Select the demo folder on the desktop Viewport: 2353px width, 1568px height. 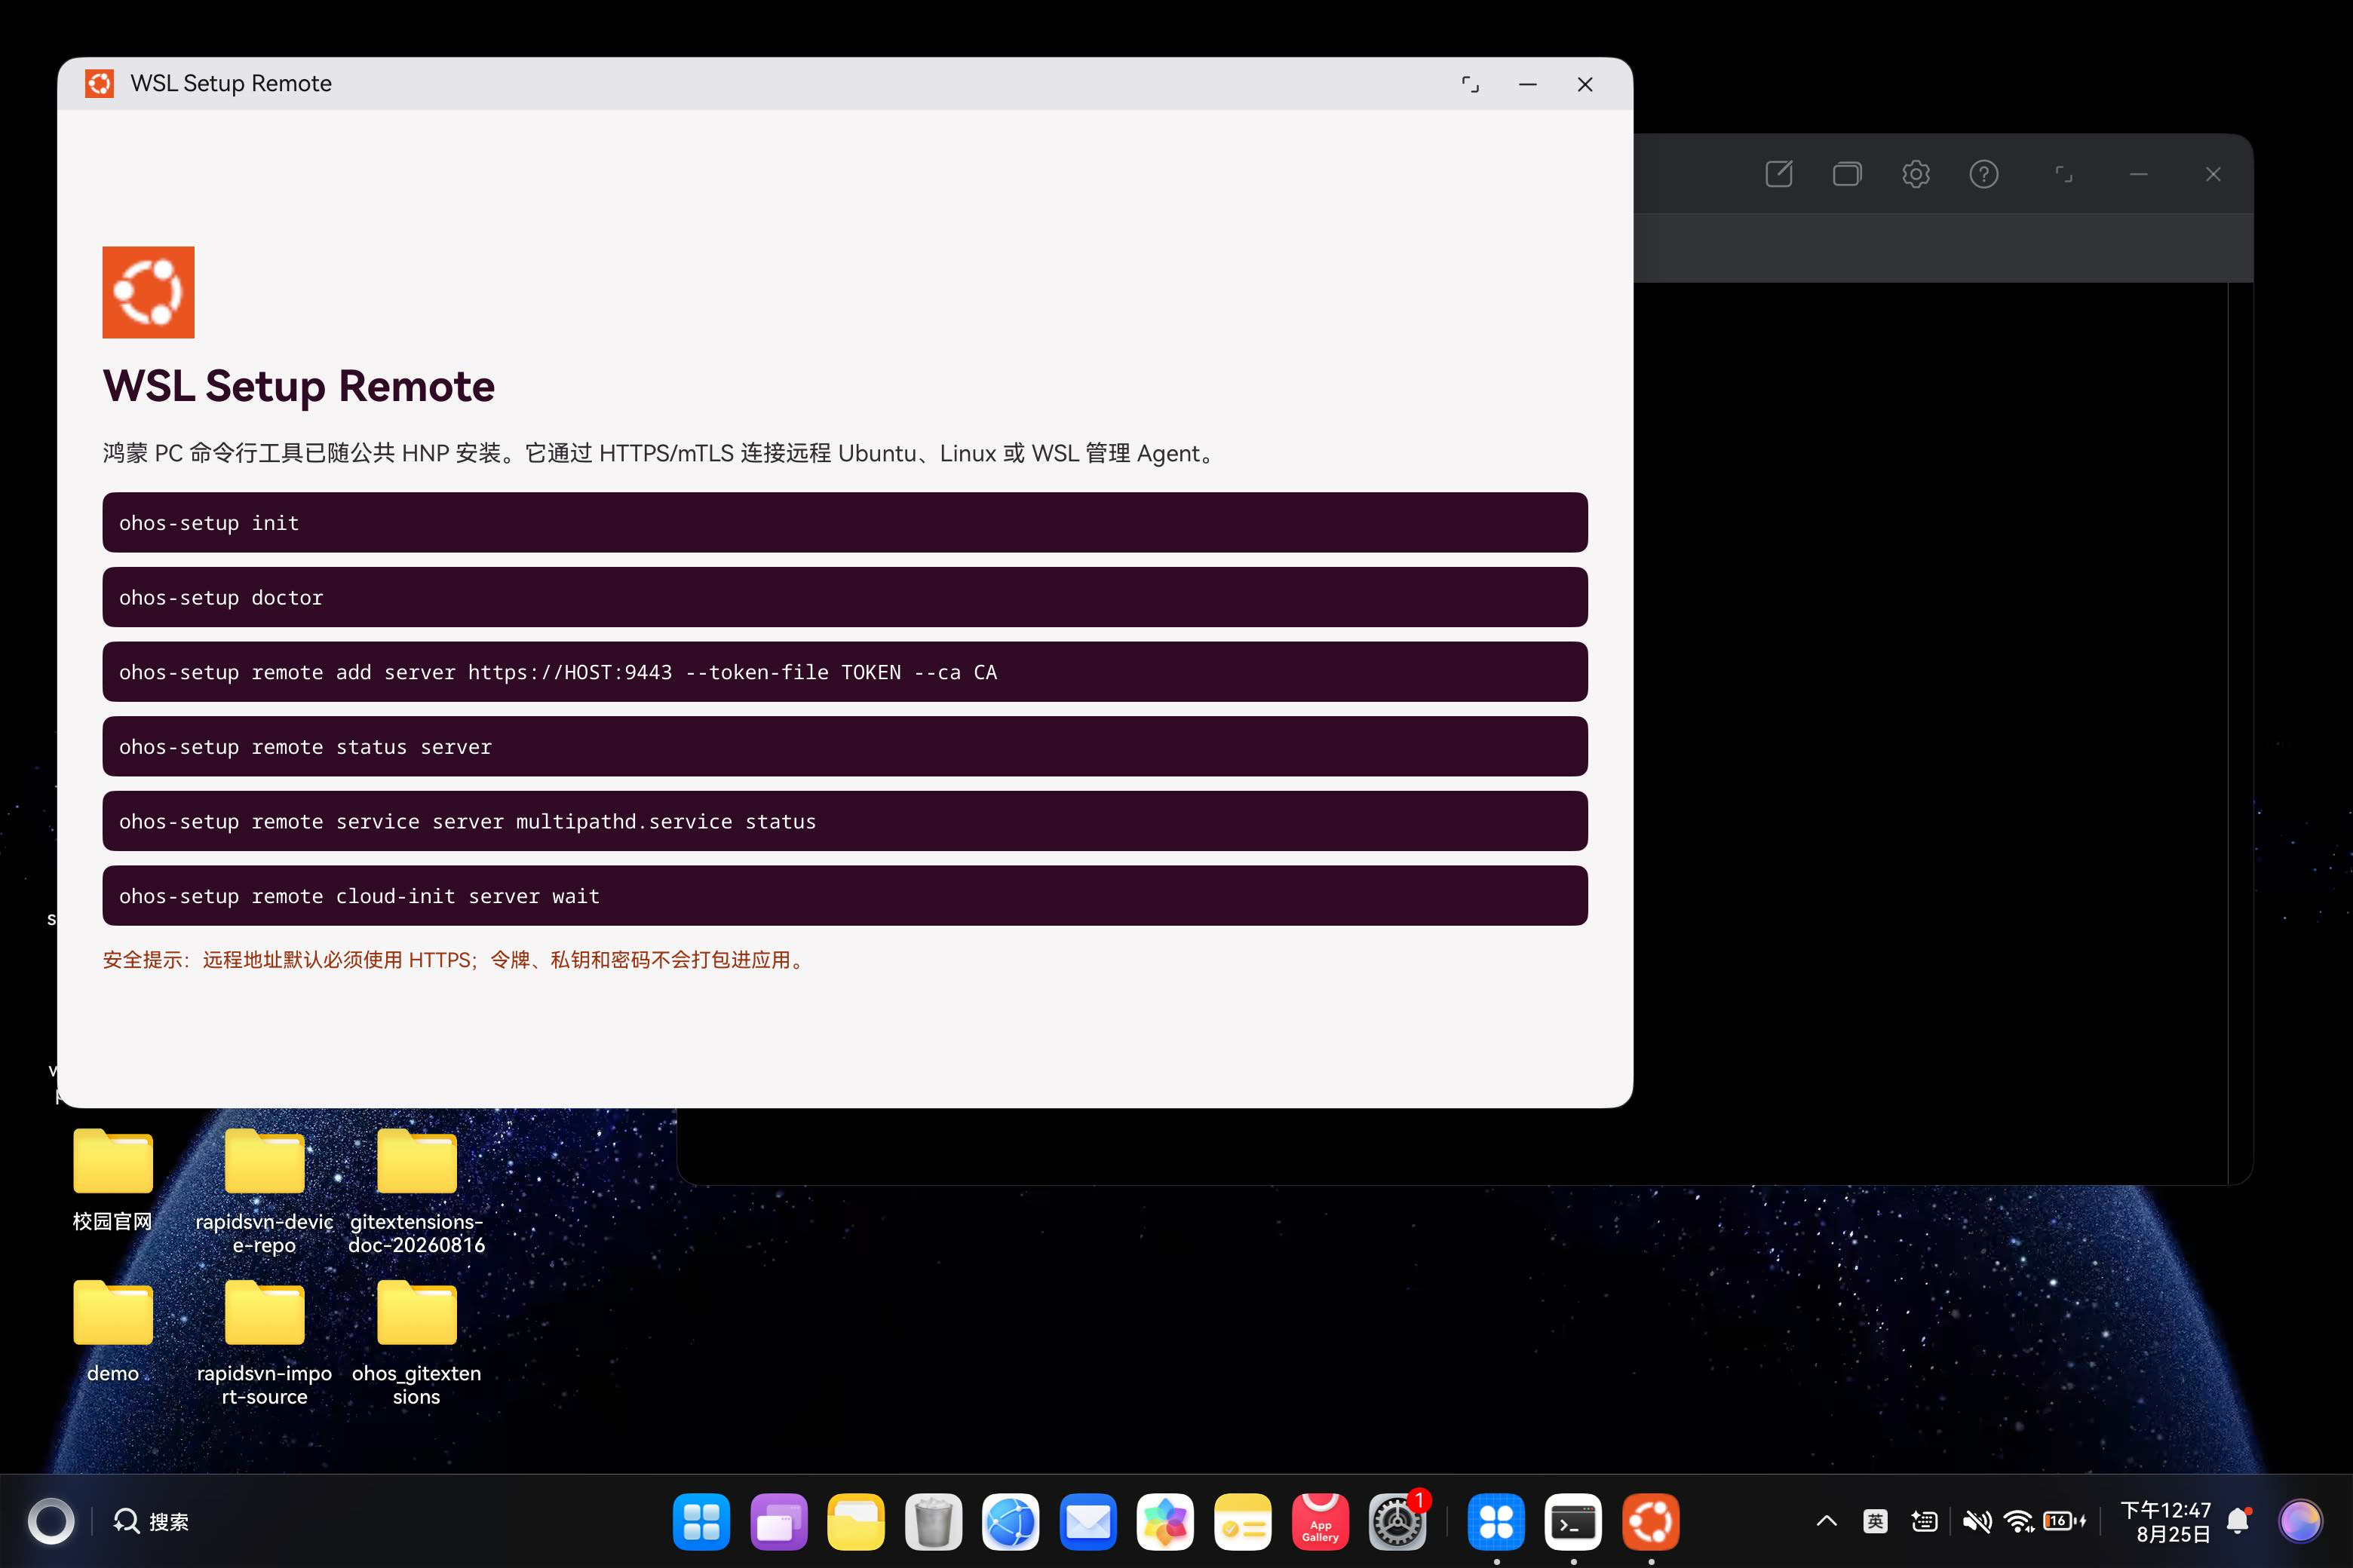113,1332
